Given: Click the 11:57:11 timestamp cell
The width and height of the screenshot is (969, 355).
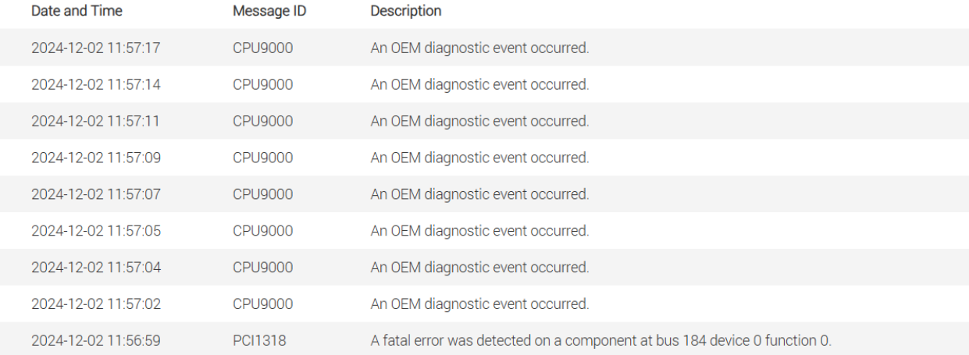Looking at the screenshot, I should tap(96, 121).
